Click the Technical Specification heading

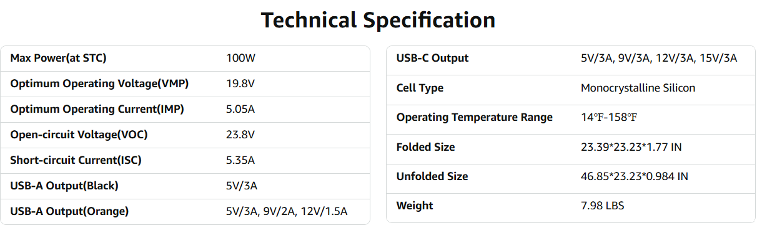tap(378, 20)
